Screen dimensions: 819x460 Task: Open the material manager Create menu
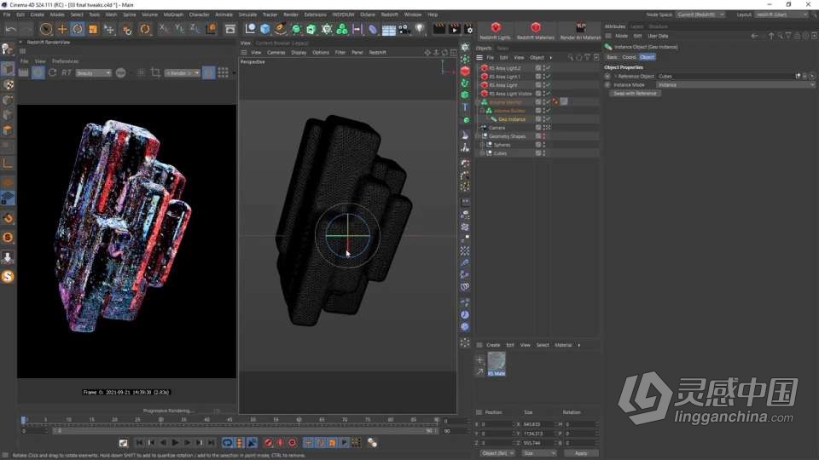(493, 345)
